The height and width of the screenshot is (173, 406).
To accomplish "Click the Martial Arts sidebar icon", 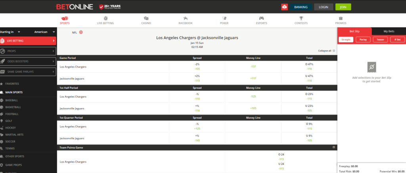I will [2, 135].
